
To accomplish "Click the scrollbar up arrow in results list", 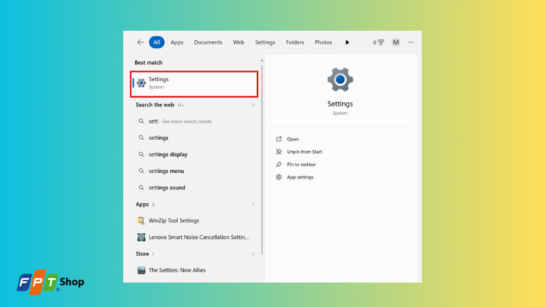I will [x=262, y=61].
